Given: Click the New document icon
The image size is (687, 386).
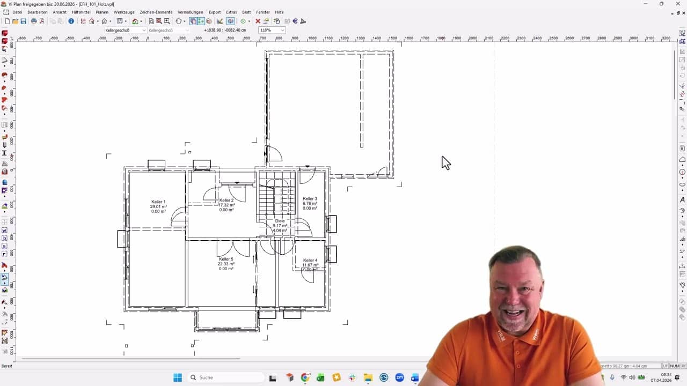Looking at the screenshot, I should (x=7, y=21).
